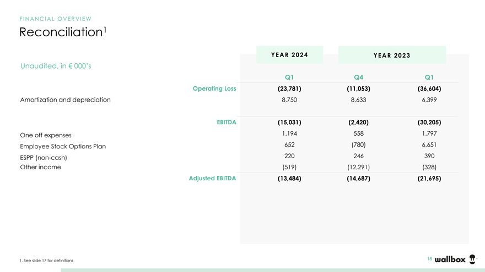
Task: Click the One off expenses label
Action: click(x=46, y=135)
